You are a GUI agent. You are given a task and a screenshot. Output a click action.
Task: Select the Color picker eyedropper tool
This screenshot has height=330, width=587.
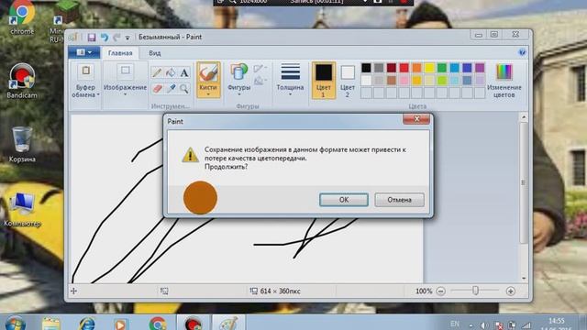(171, 89)
